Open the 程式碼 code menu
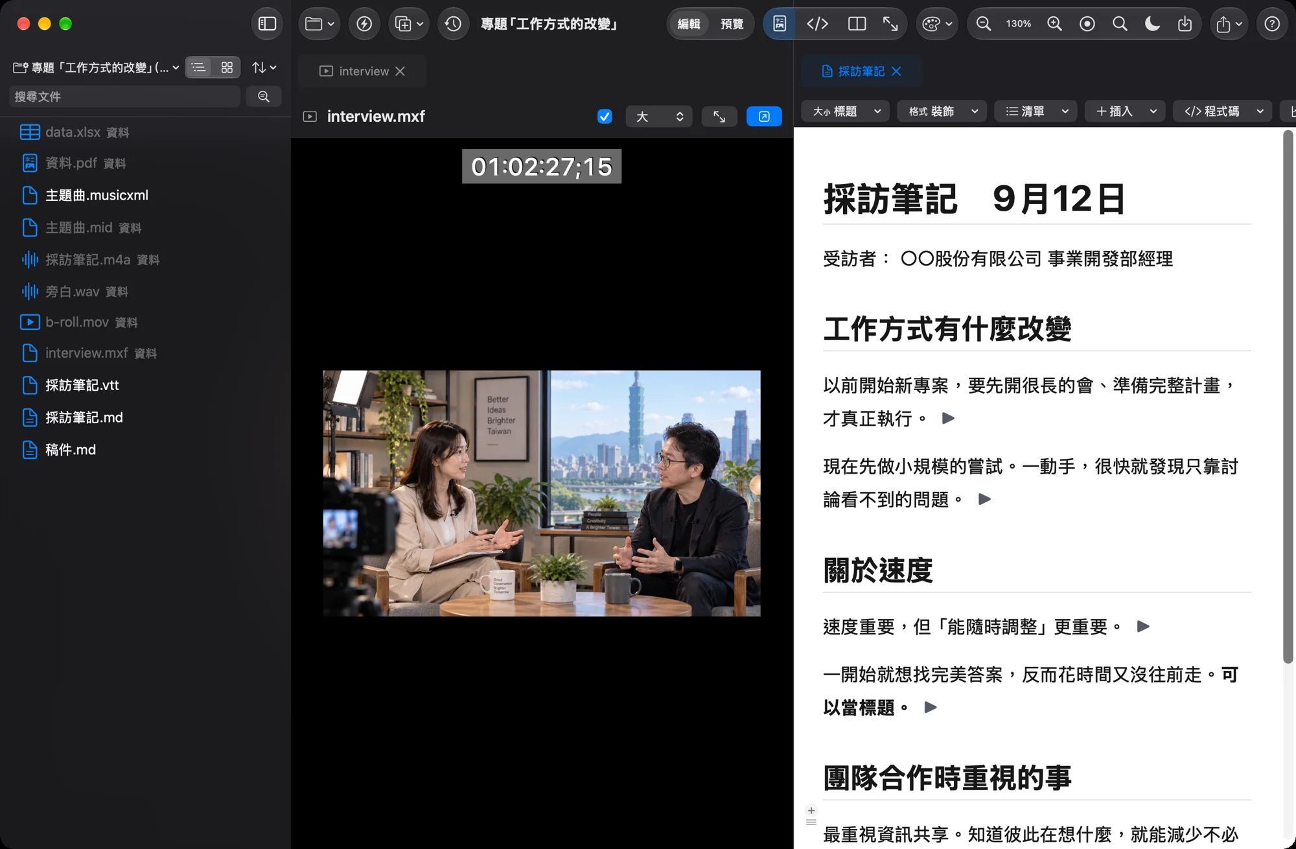 pos(1223,111)
